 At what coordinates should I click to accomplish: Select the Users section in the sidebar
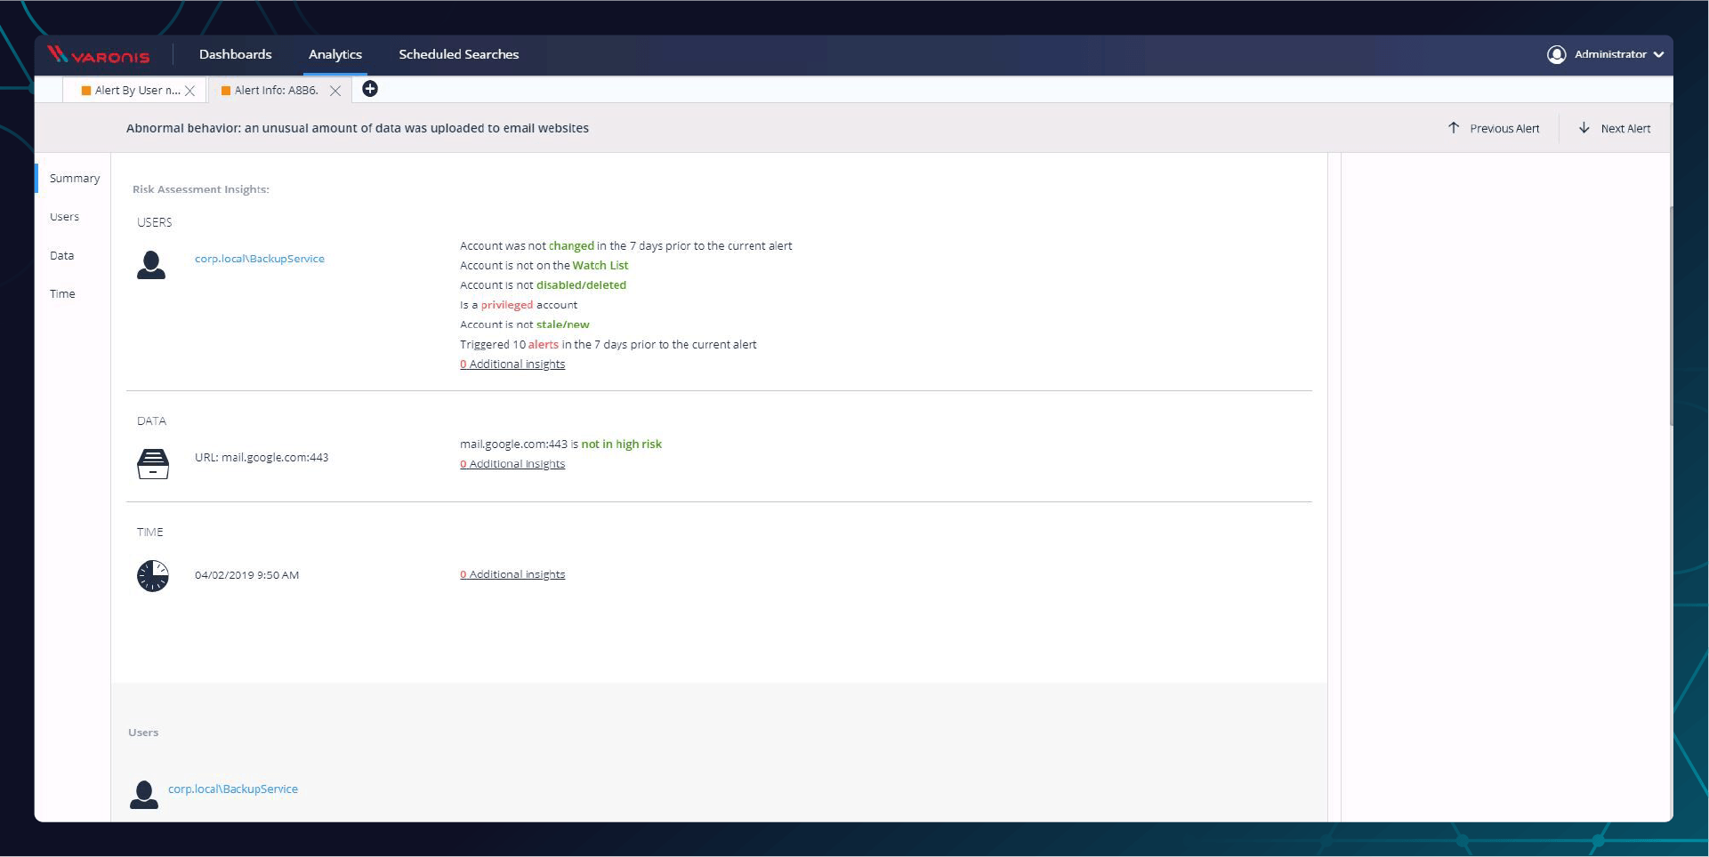click(x=64, y=216)
